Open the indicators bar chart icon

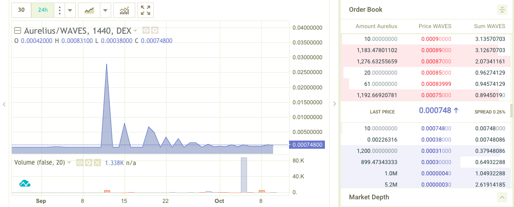(x=124, y=10)
